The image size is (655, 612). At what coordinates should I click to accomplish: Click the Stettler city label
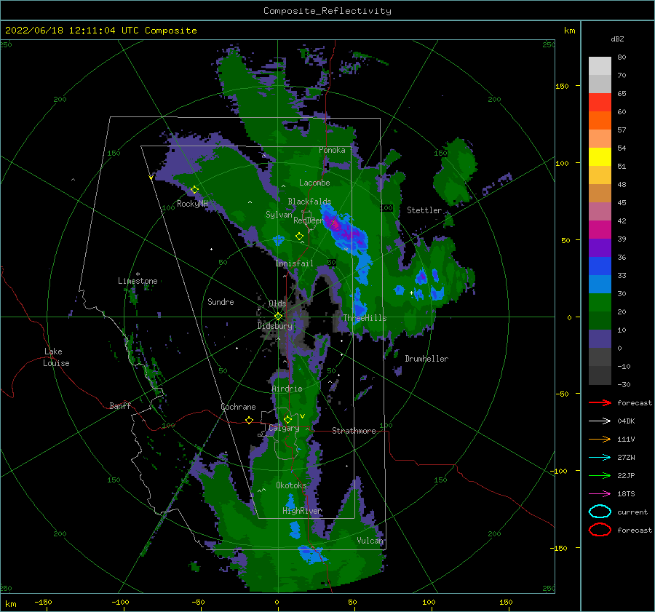tap(424, 210)
